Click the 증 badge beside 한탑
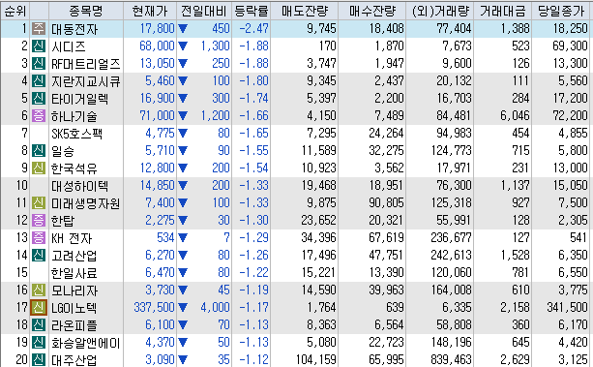The image size is (593, 367). click(x=38, y=221)
